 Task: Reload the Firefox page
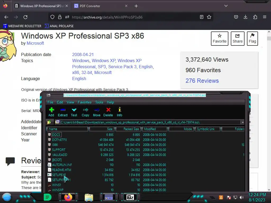[25, 17]
